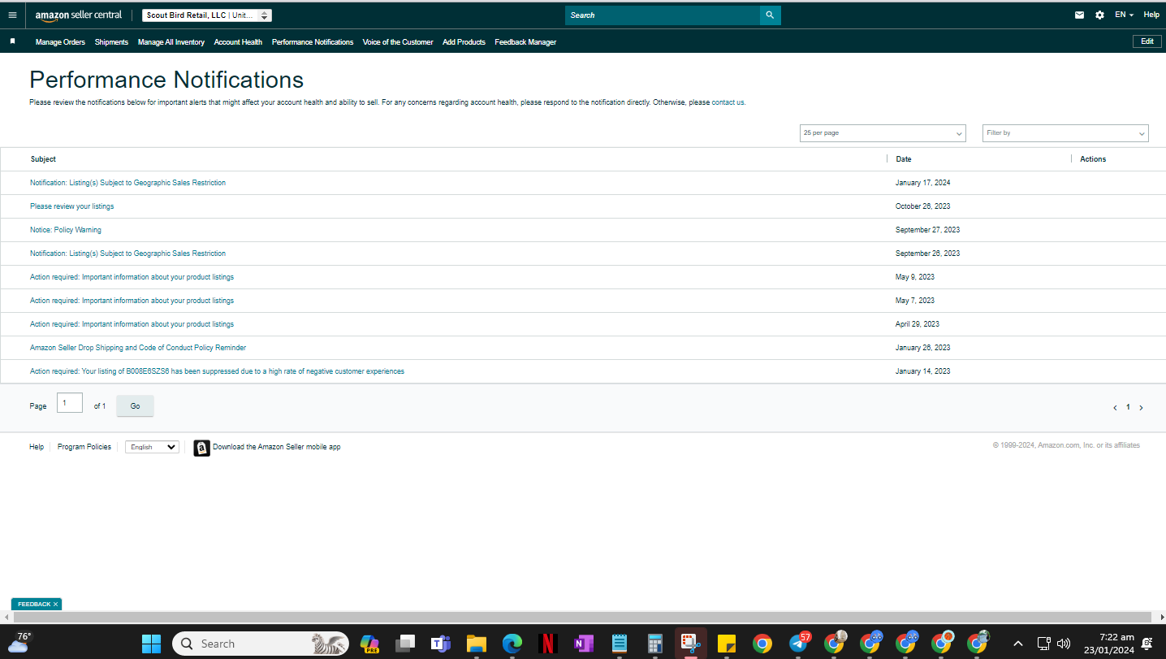
Task: Click the footer Help link
Action: click(x=37, y=447)
